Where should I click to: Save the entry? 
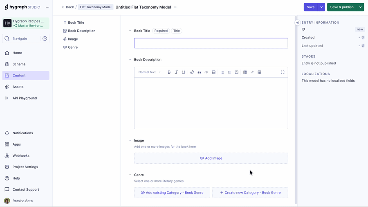pyautogui.click(x=310, y=7)
